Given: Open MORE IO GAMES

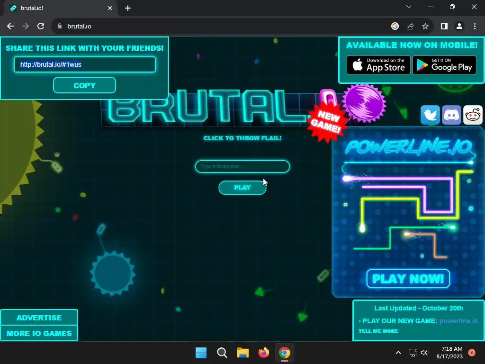Looking at the screenshot, I should [x=39, y=333].
